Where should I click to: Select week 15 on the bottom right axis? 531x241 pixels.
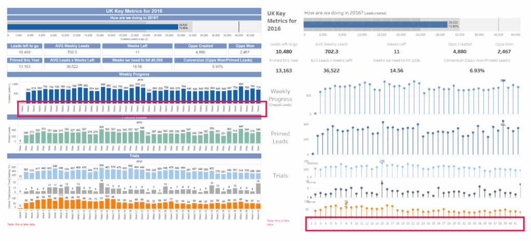click(x=382, y=223)
